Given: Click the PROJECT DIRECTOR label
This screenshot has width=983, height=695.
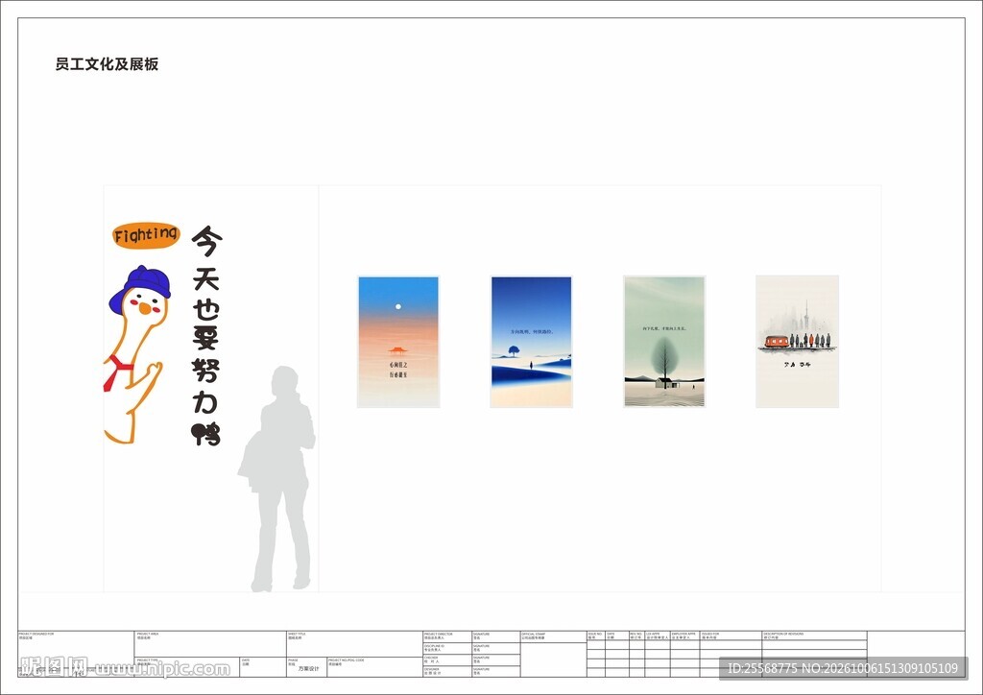Looking at the screenshot, I should [x=438, y=635].
